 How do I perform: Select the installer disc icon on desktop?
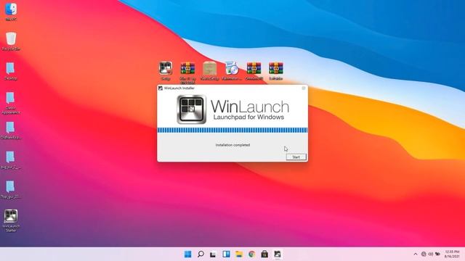coord(231,71)
